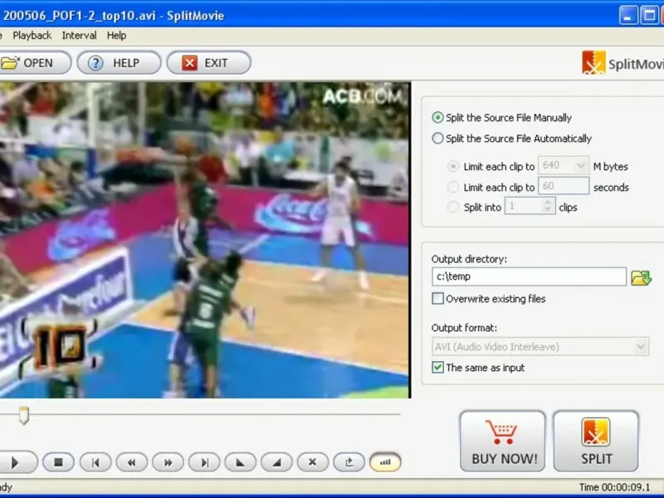Jump to the next marker

(204, 462)
